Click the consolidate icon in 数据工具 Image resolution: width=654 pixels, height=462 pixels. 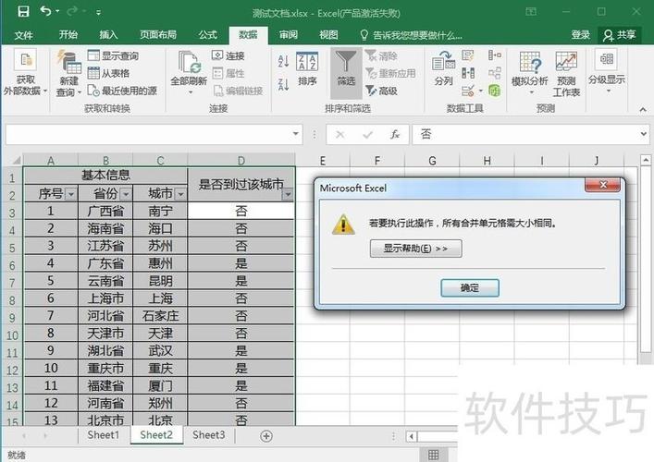(x=495, y=55)
